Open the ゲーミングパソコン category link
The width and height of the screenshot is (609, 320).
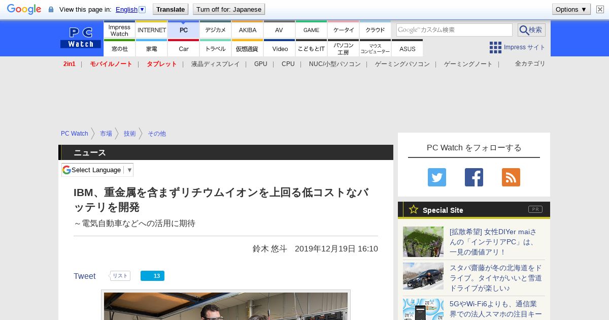402,64
